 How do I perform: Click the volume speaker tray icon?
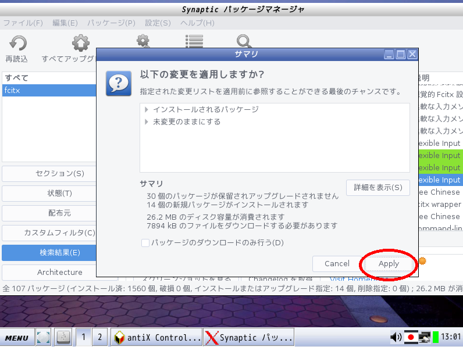(396, 337)
